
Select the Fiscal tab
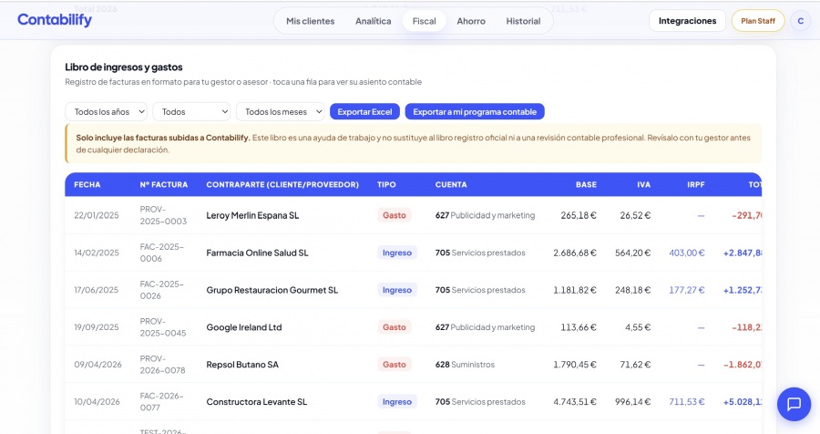(x=424, y=21)
